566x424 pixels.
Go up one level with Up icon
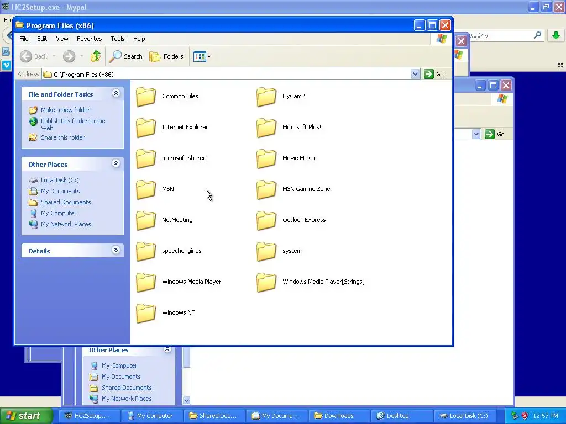(x=96, y=56)
